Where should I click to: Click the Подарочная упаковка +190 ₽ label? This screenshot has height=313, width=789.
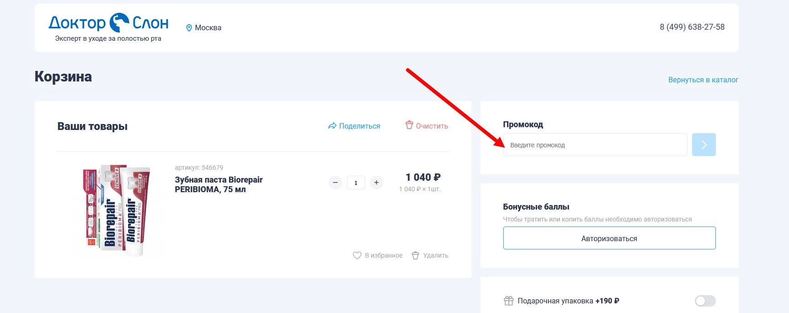(568, 301)
